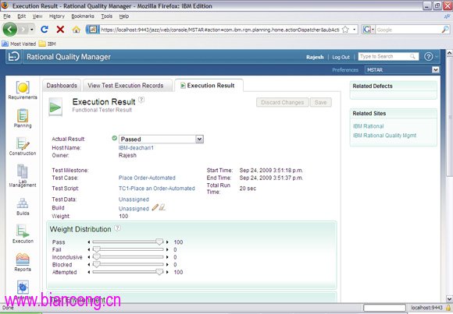This screenshot has height=314, width=453.
Task: Open the Execution sidebar section
Action: pyautogui.click(x=23, y=234)
